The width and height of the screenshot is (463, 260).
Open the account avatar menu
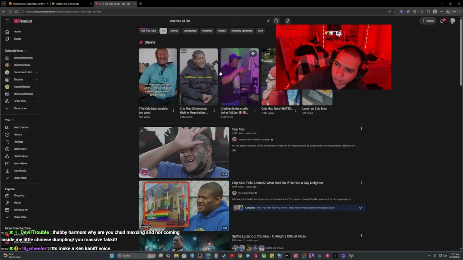pyautogui.click(x=452, y=21)
